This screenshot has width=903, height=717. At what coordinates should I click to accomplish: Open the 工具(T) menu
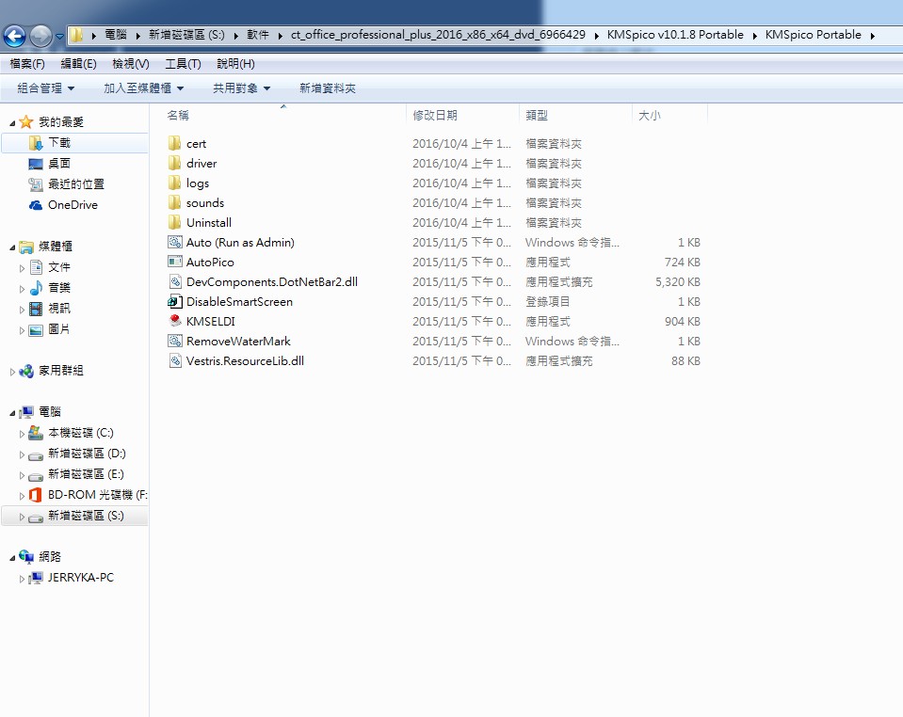point(183,64)
